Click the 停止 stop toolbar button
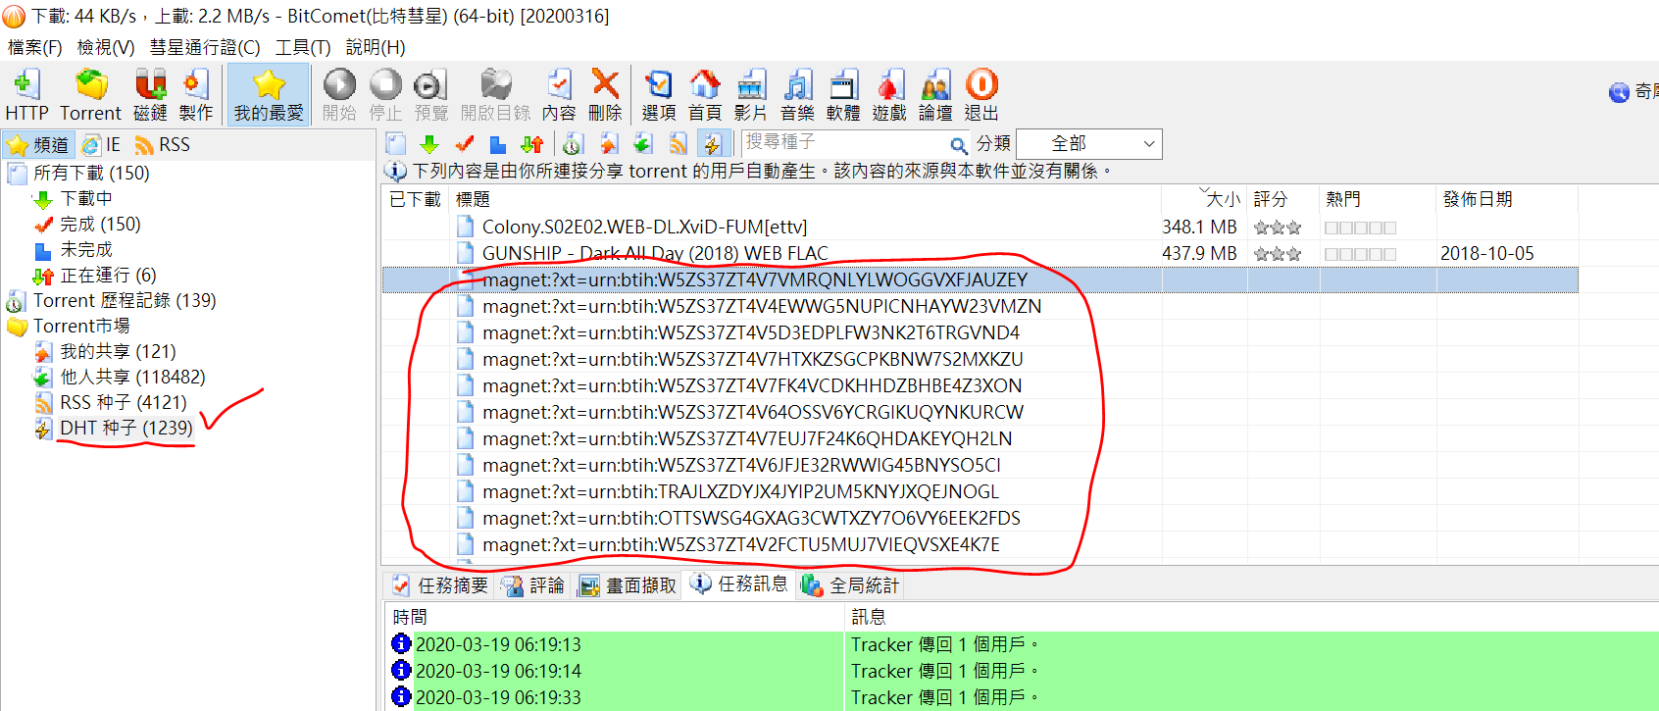This screenshot has width=1659, height=711. click(385, 95)
